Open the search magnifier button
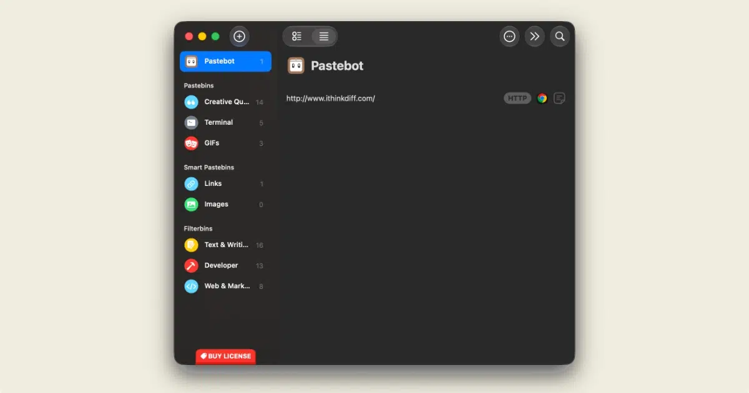This screenshot has height=393, width=749. [x=560, y=36]
